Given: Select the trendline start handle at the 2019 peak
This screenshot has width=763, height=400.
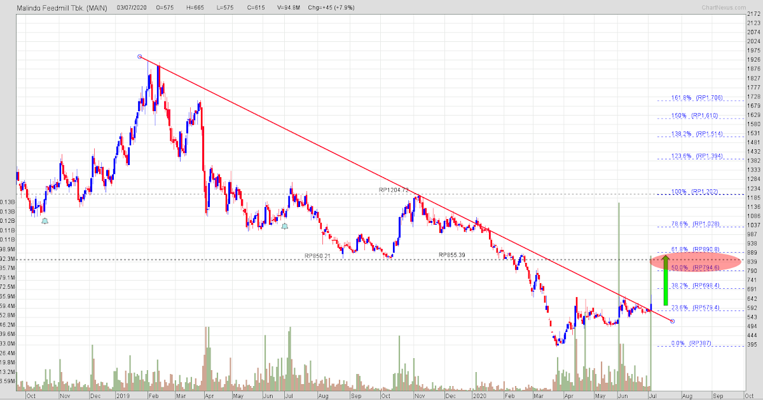Looking at the screenshot, I should 140,57.
